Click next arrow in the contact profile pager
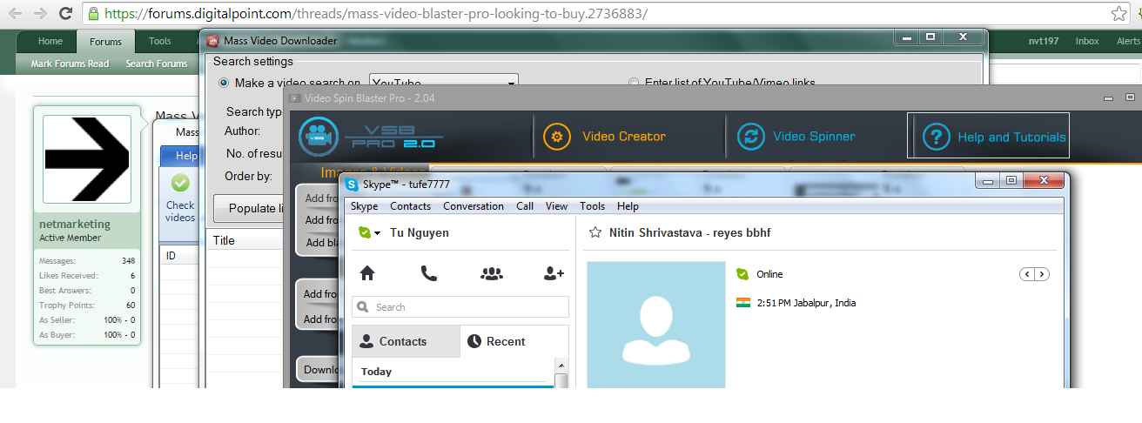This screenshot has height=423, width=1142. tap(1042, 274)
